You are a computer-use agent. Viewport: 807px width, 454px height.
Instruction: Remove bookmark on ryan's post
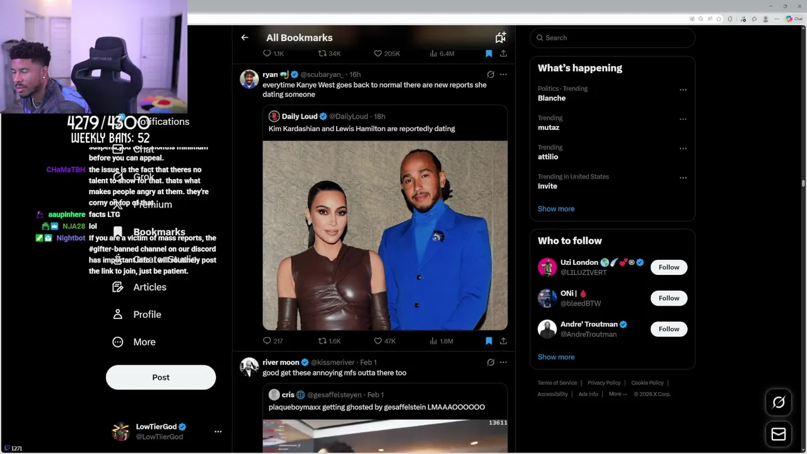click(x=489, y=341)
